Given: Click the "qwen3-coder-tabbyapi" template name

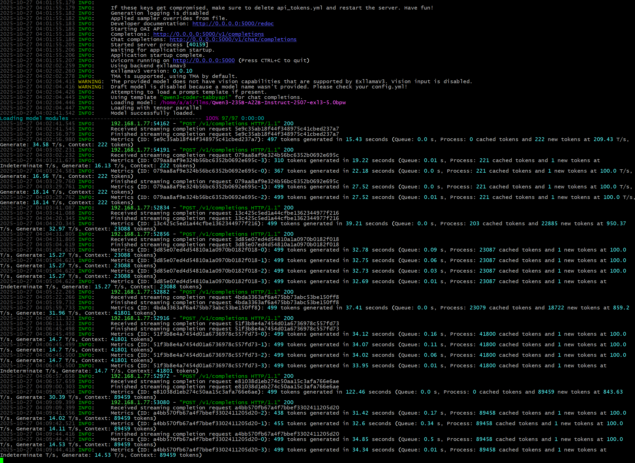Looking at the screenshot, I should (196, 97).
